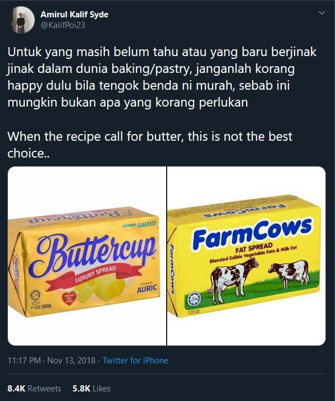Click the FarmCows logo in the right image
Image resolution: width=335 pixels, height=401 pixels.
coord(252,233)
